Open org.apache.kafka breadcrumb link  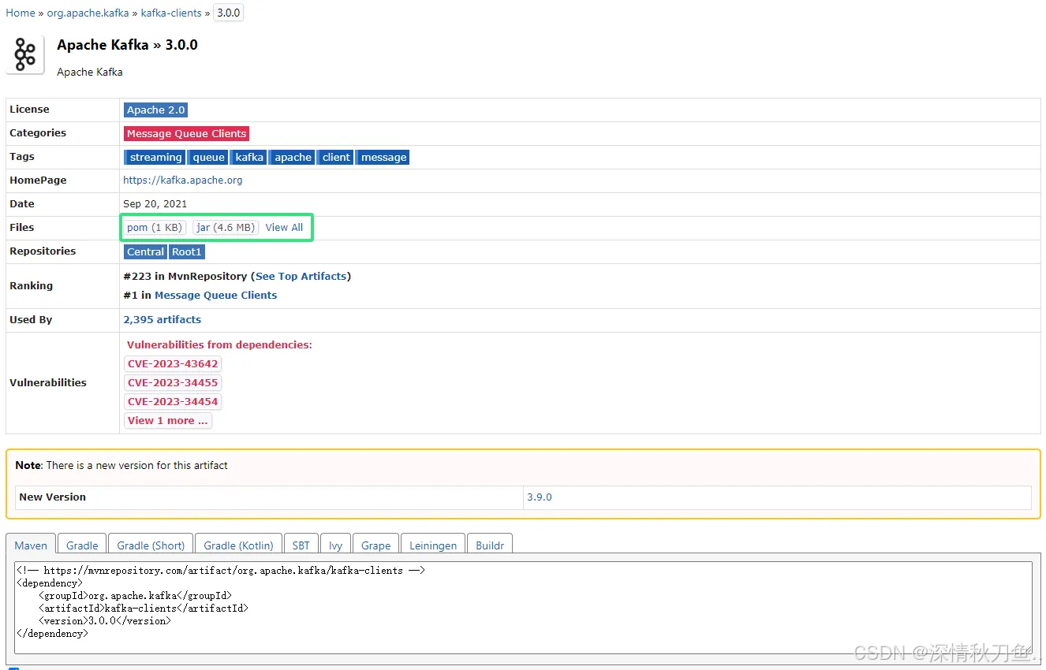tap(88, 13)
